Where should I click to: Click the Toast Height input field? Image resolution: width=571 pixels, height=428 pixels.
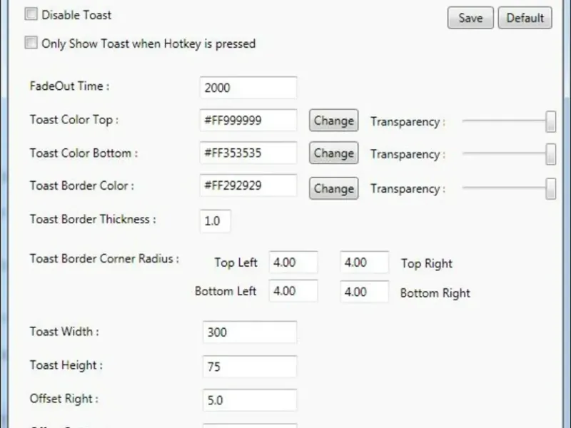[x=249, y=367]
